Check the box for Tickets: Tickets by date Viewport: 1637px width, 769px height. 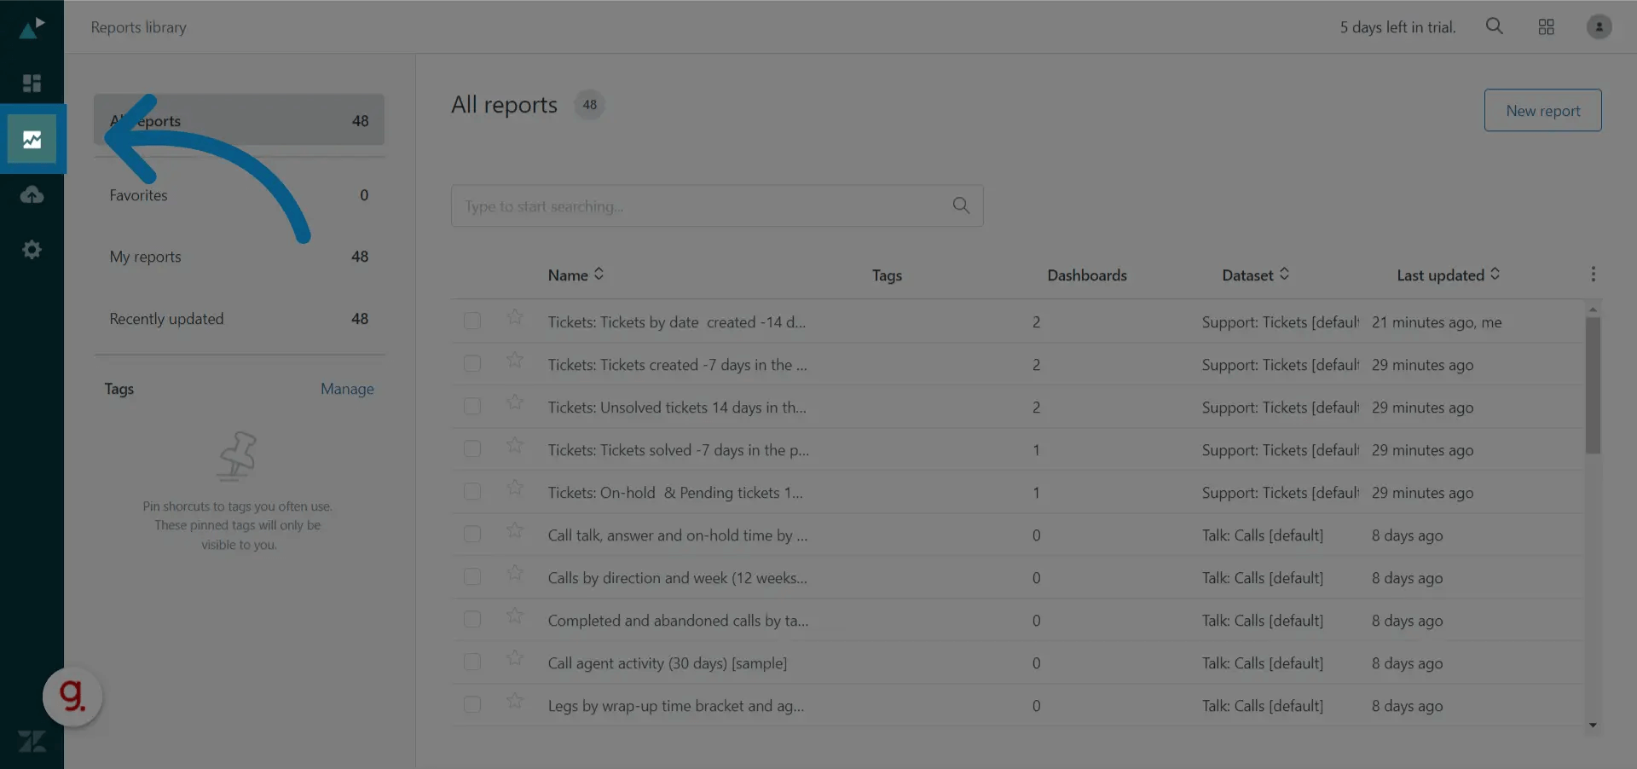click(472, 321)
